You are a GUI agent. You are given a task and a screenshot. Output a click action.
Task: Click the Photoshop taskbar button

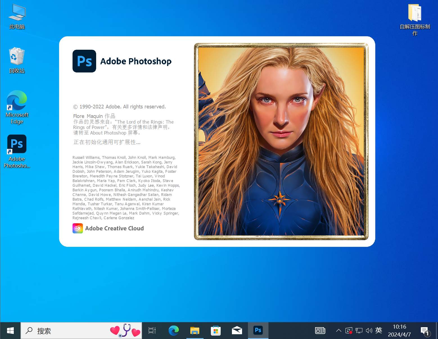pos(258,331)
